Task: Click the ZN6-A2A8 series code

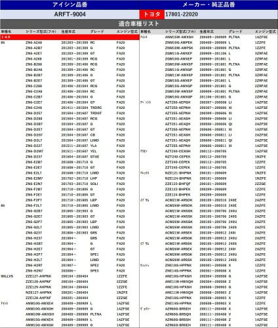Action: [34, 43]
